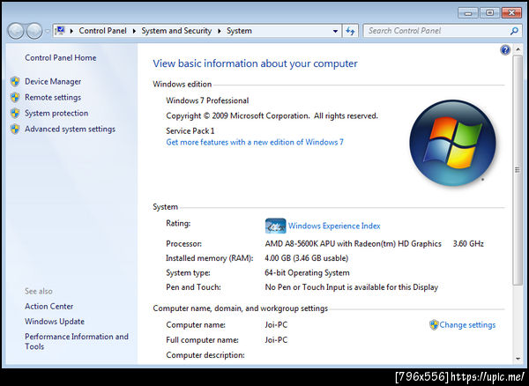This screenshot has height=386, width=529.
Task: Click the shield icon beside System protection
Action: [15, 114]
